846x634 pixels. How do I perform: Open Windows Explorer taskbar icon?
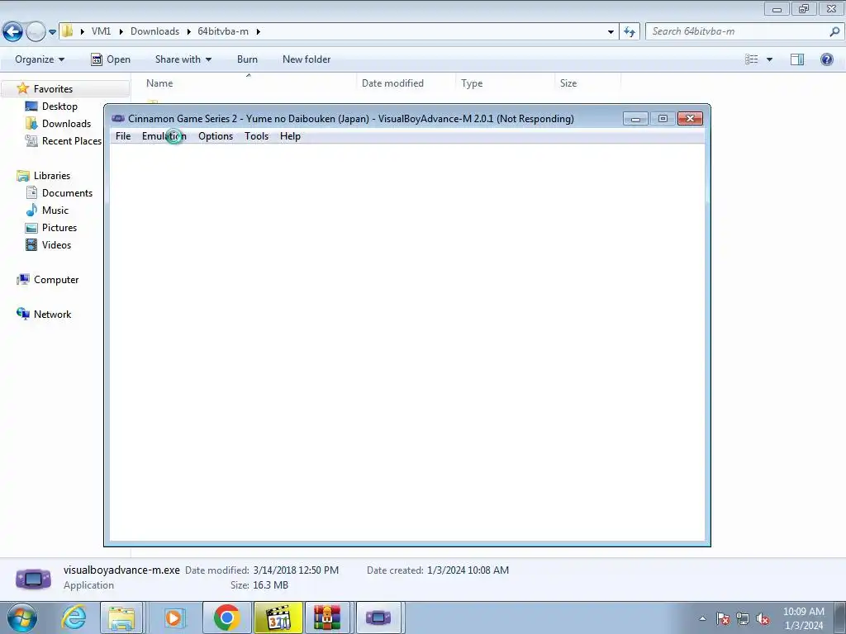point(121,617)
